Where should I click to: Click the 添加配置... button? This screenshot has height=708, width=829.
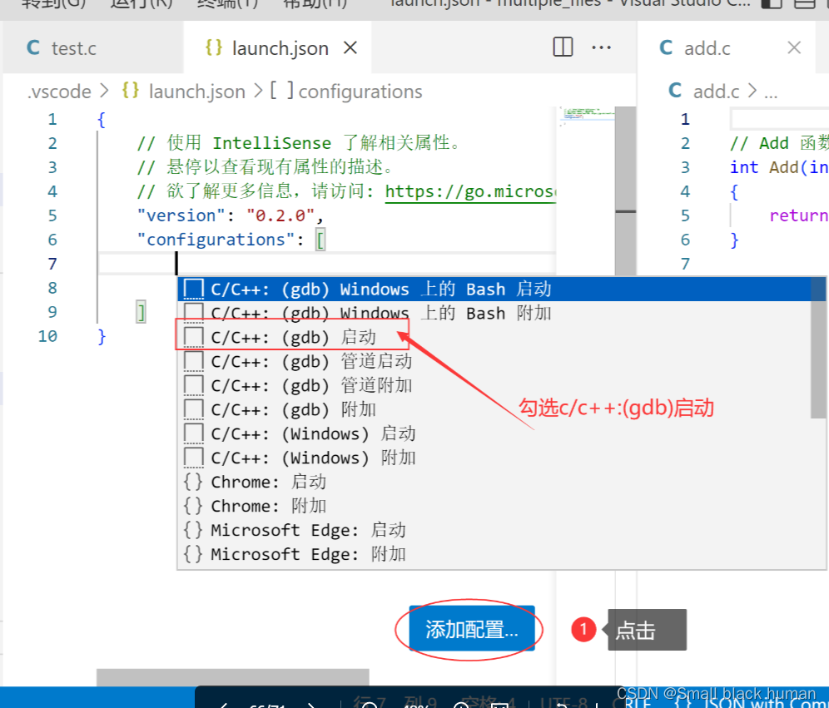click(x=472, y=630)
